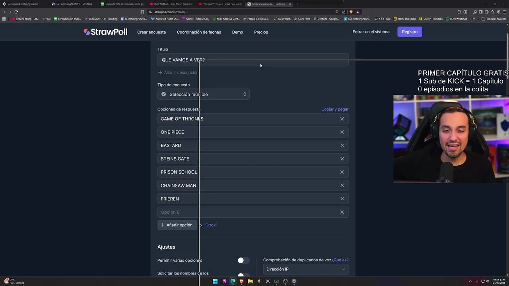Viewport: 509px width, 286px height.
Task: Close the Crear una encuesta tab
Action: [x=290, y=4]
